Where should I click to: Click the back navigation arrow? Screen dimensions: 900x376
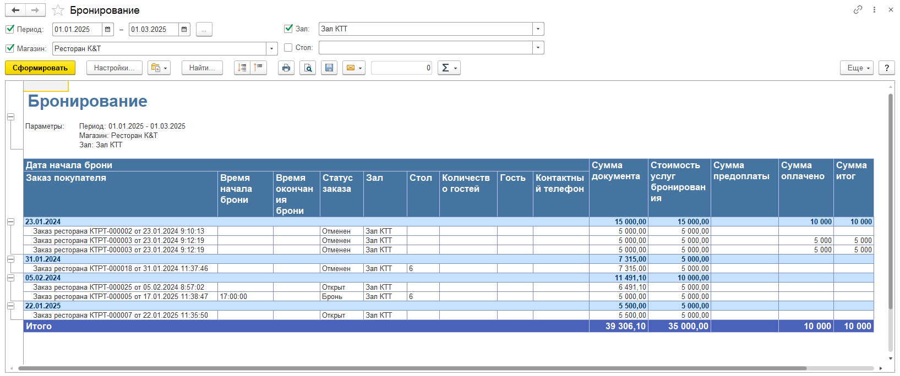click(x=15, y=10)
